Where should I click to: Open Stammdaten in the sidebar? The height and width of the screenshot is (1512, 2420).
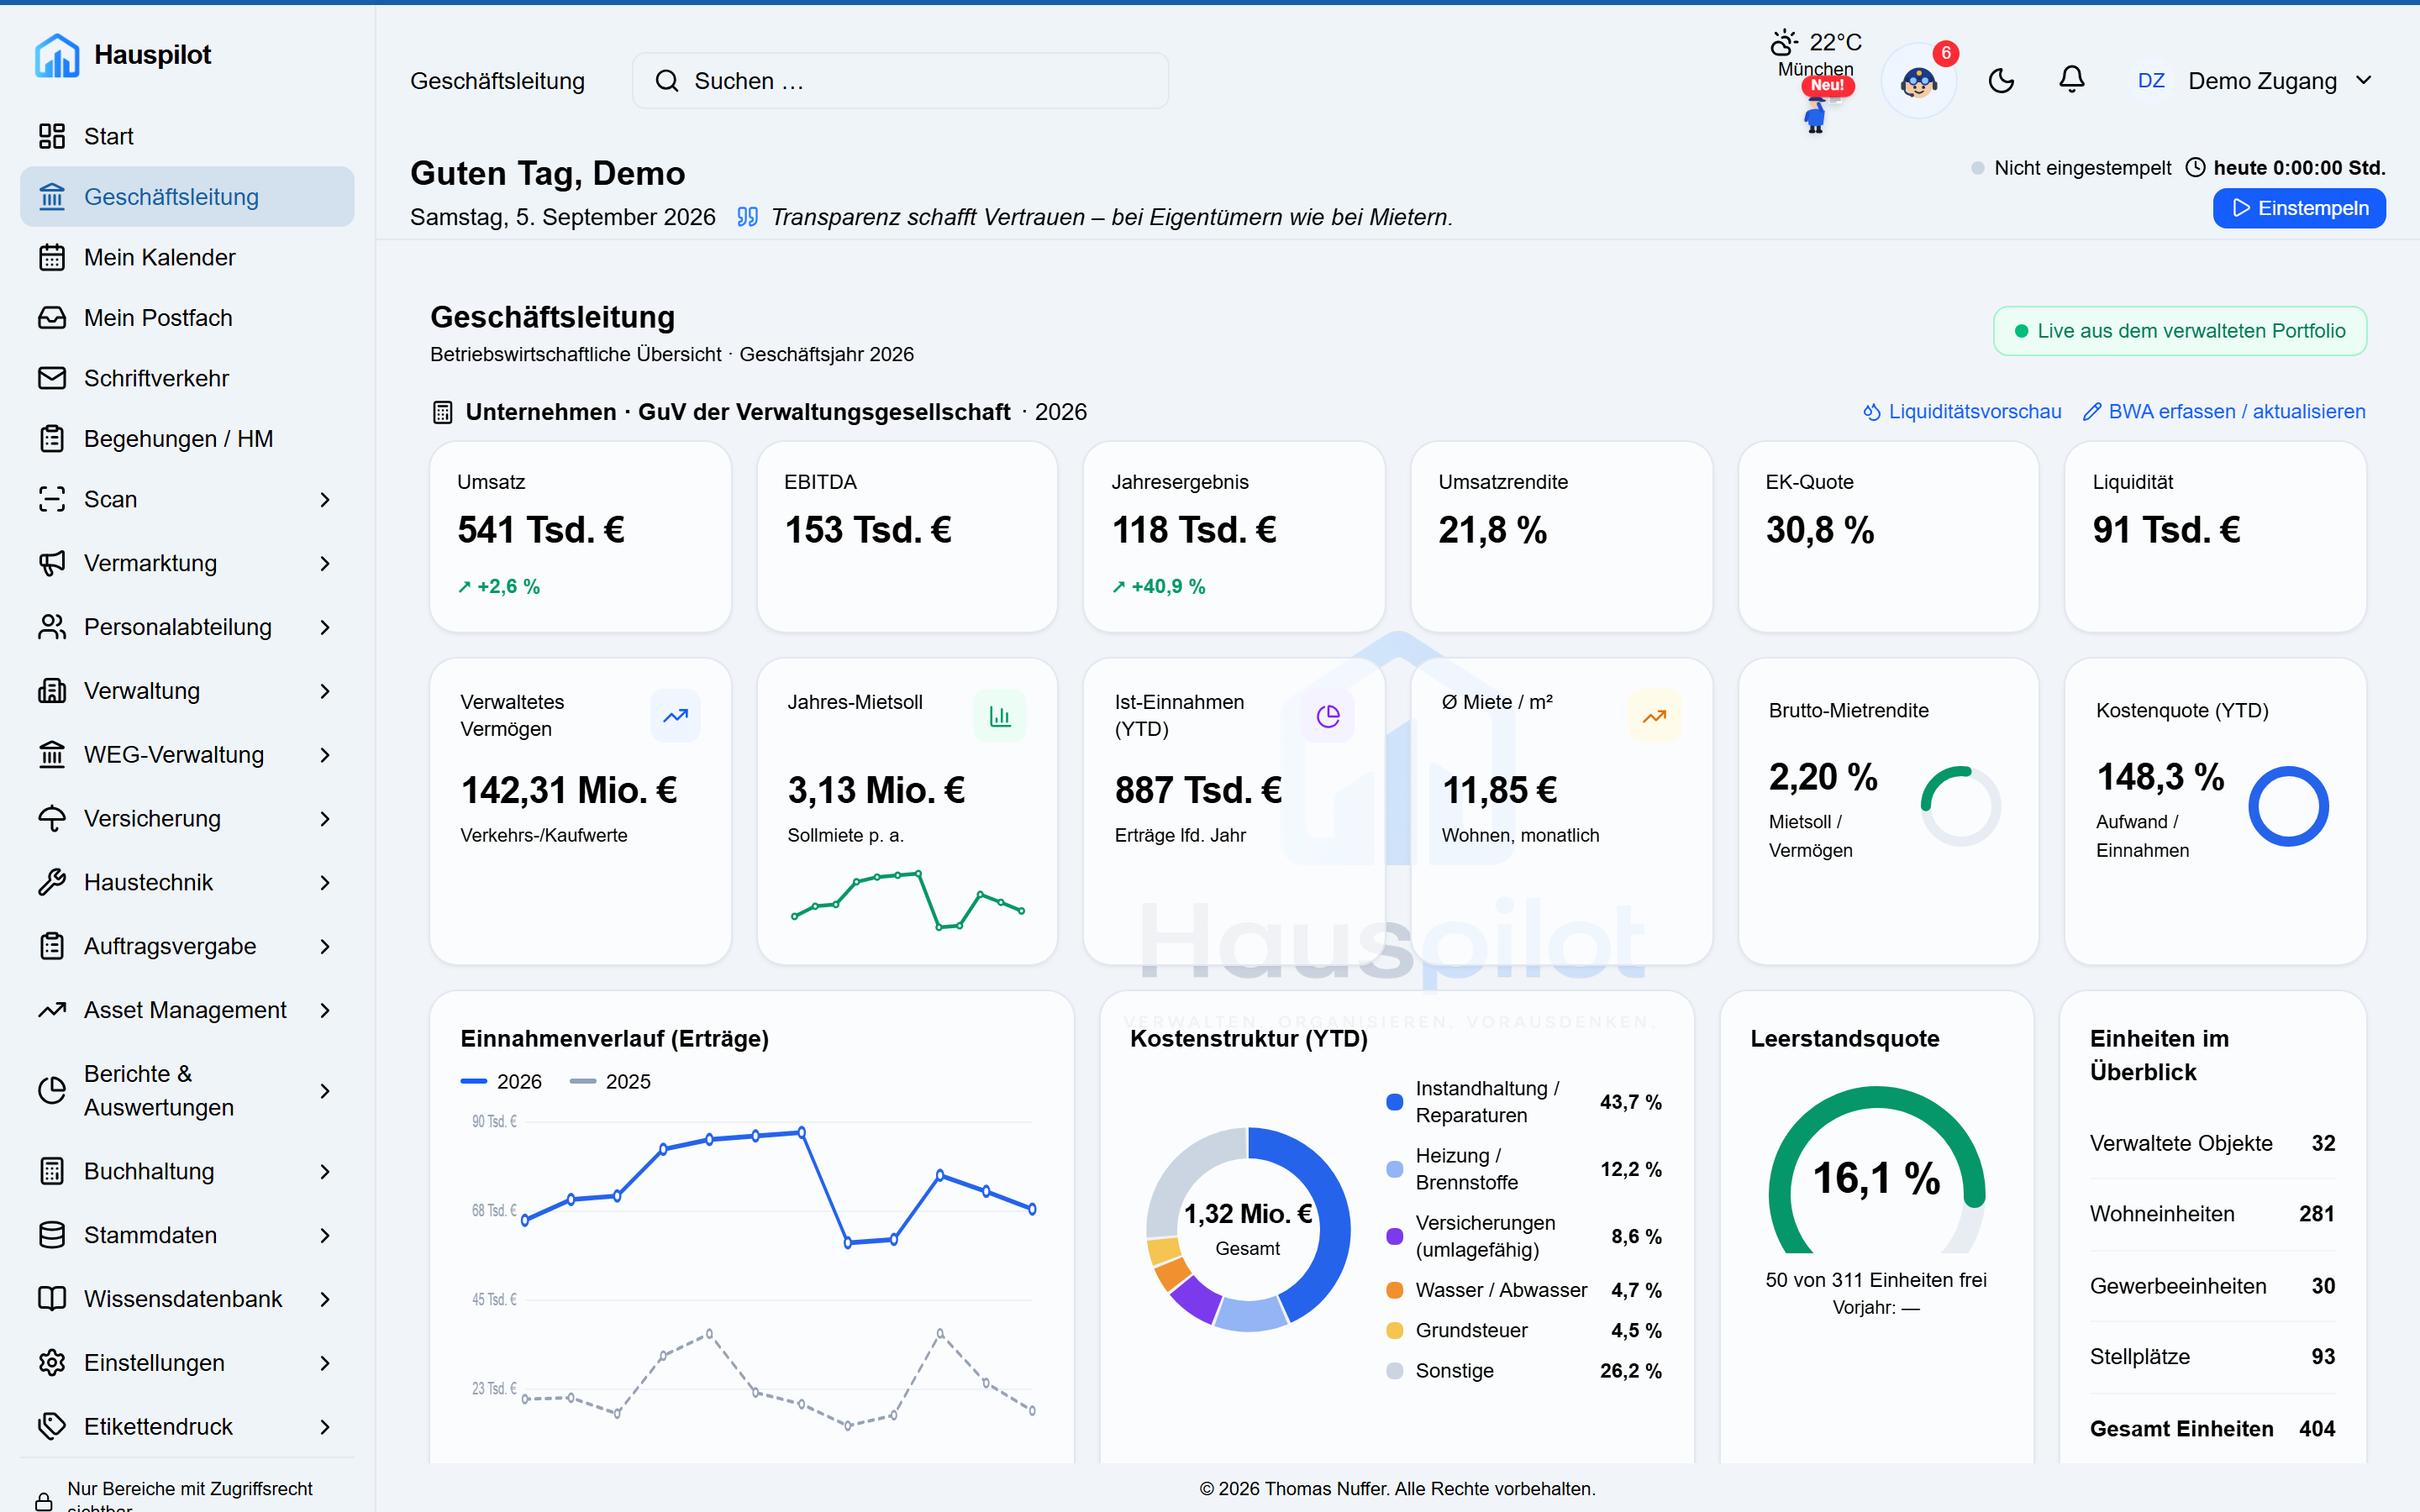click(187, 1235)
